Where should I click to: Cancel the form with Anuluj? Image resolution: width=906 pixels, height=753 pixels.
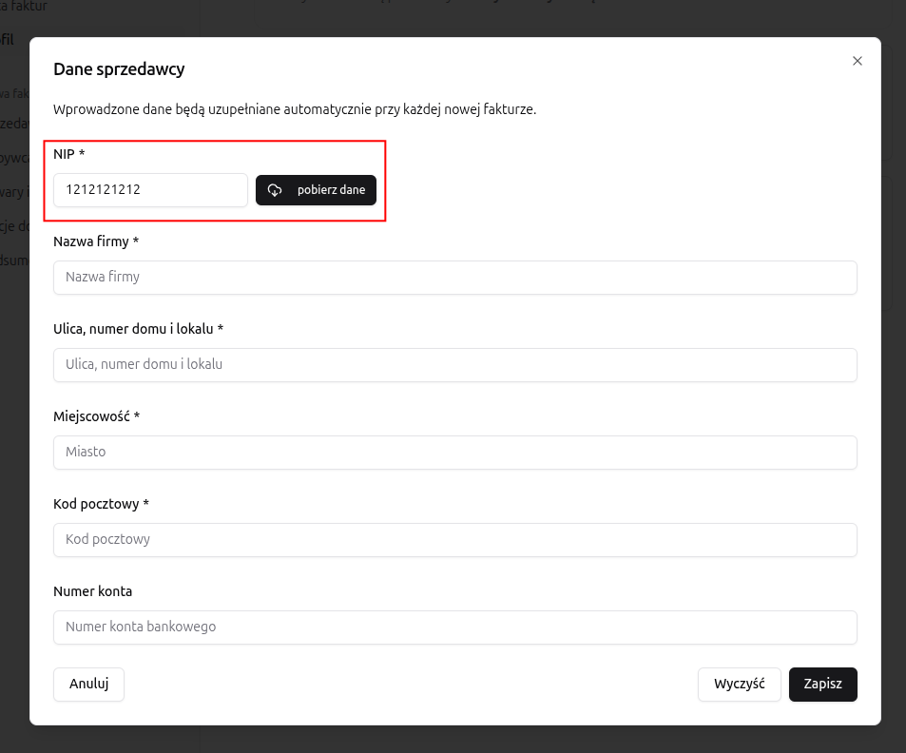tap(88, 685)
